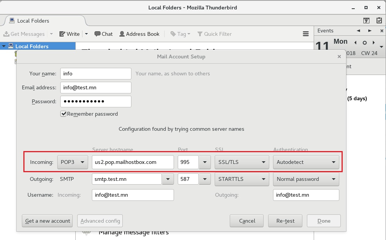Open Chat from toolbar
Viewport: 386px width, 240px height.
[104, 34]
